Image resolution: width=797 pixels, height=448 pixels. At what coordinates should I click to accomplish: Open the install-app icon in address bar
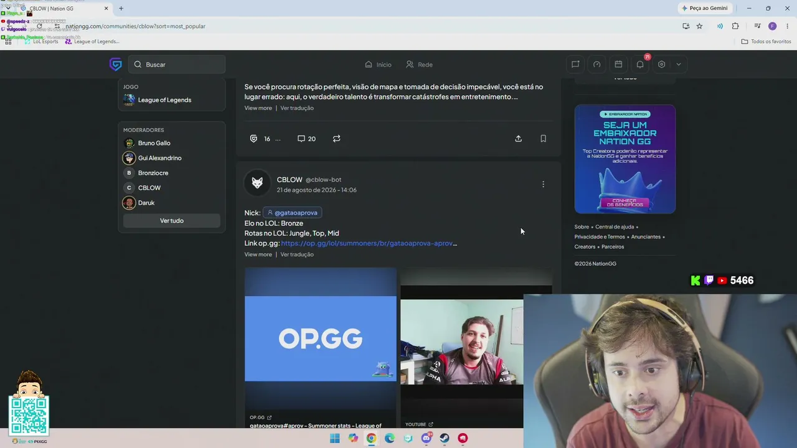pyautogui.click(x=686, y=26)
